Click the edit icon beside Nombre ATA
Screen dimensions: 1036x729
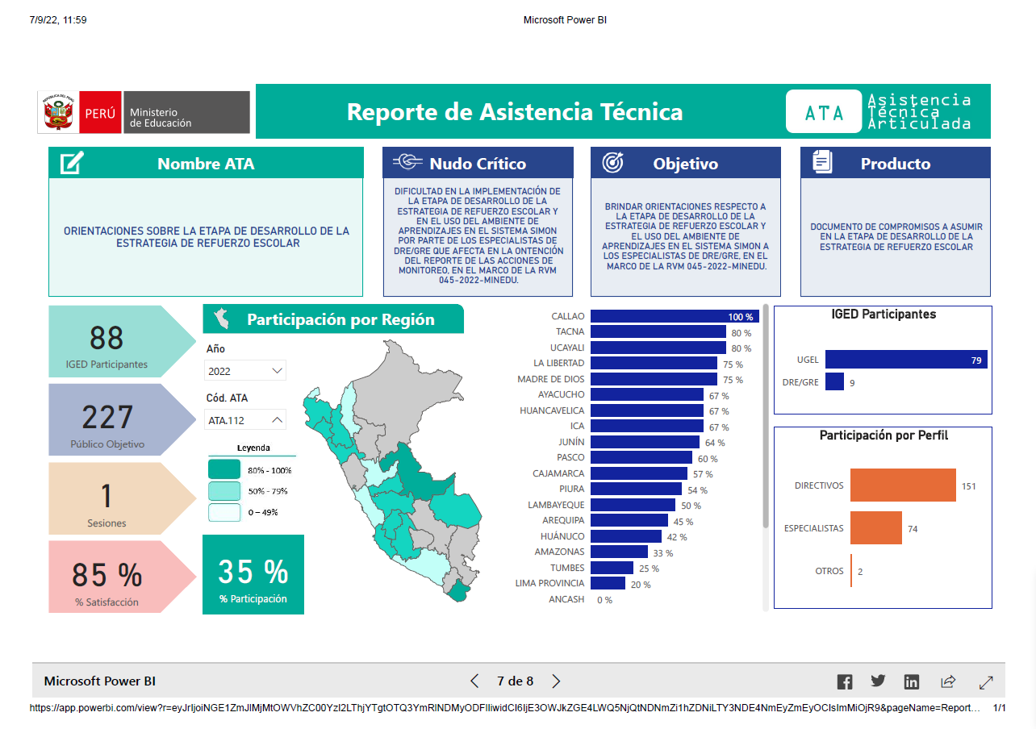71,163
